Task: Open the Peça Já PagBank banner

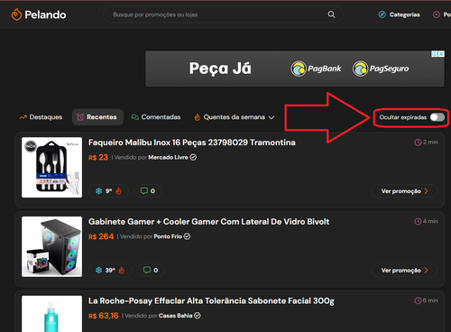Action: [x=295, y=69]
